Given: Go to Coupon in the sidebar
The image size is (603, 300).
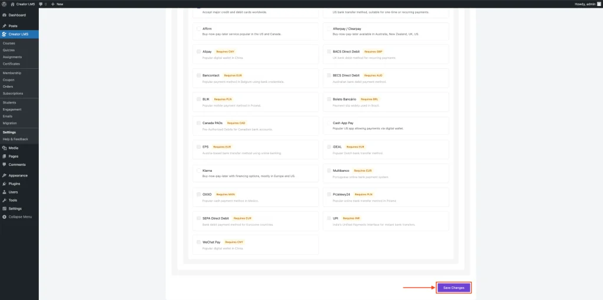Looking at the screenshot, I should 8,80.
